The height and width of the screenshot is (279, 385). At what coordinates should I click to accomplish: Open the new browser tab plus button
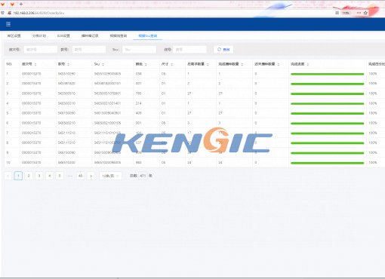pos(21,4)
